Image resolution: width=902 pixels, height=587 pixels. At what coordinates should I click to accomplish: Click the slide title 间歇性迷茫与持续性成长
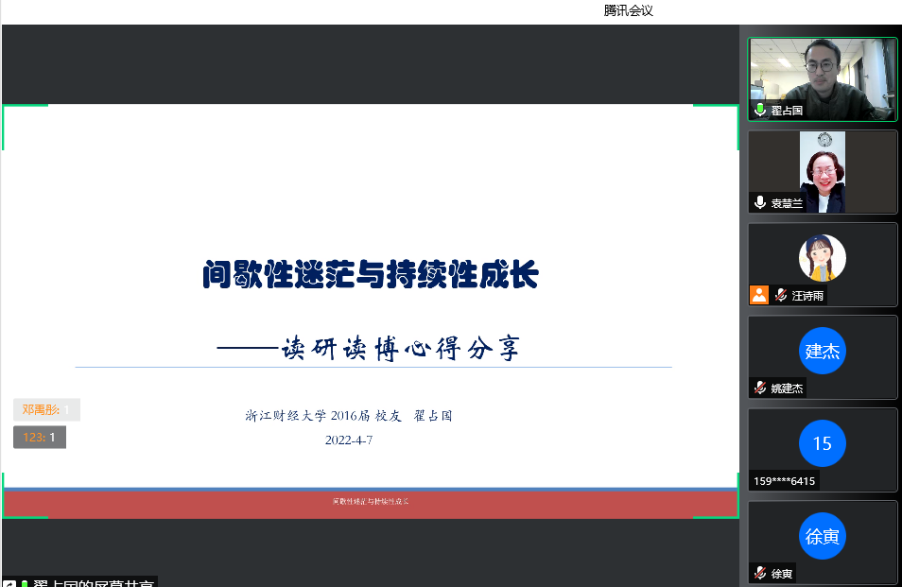coord(370,276)
